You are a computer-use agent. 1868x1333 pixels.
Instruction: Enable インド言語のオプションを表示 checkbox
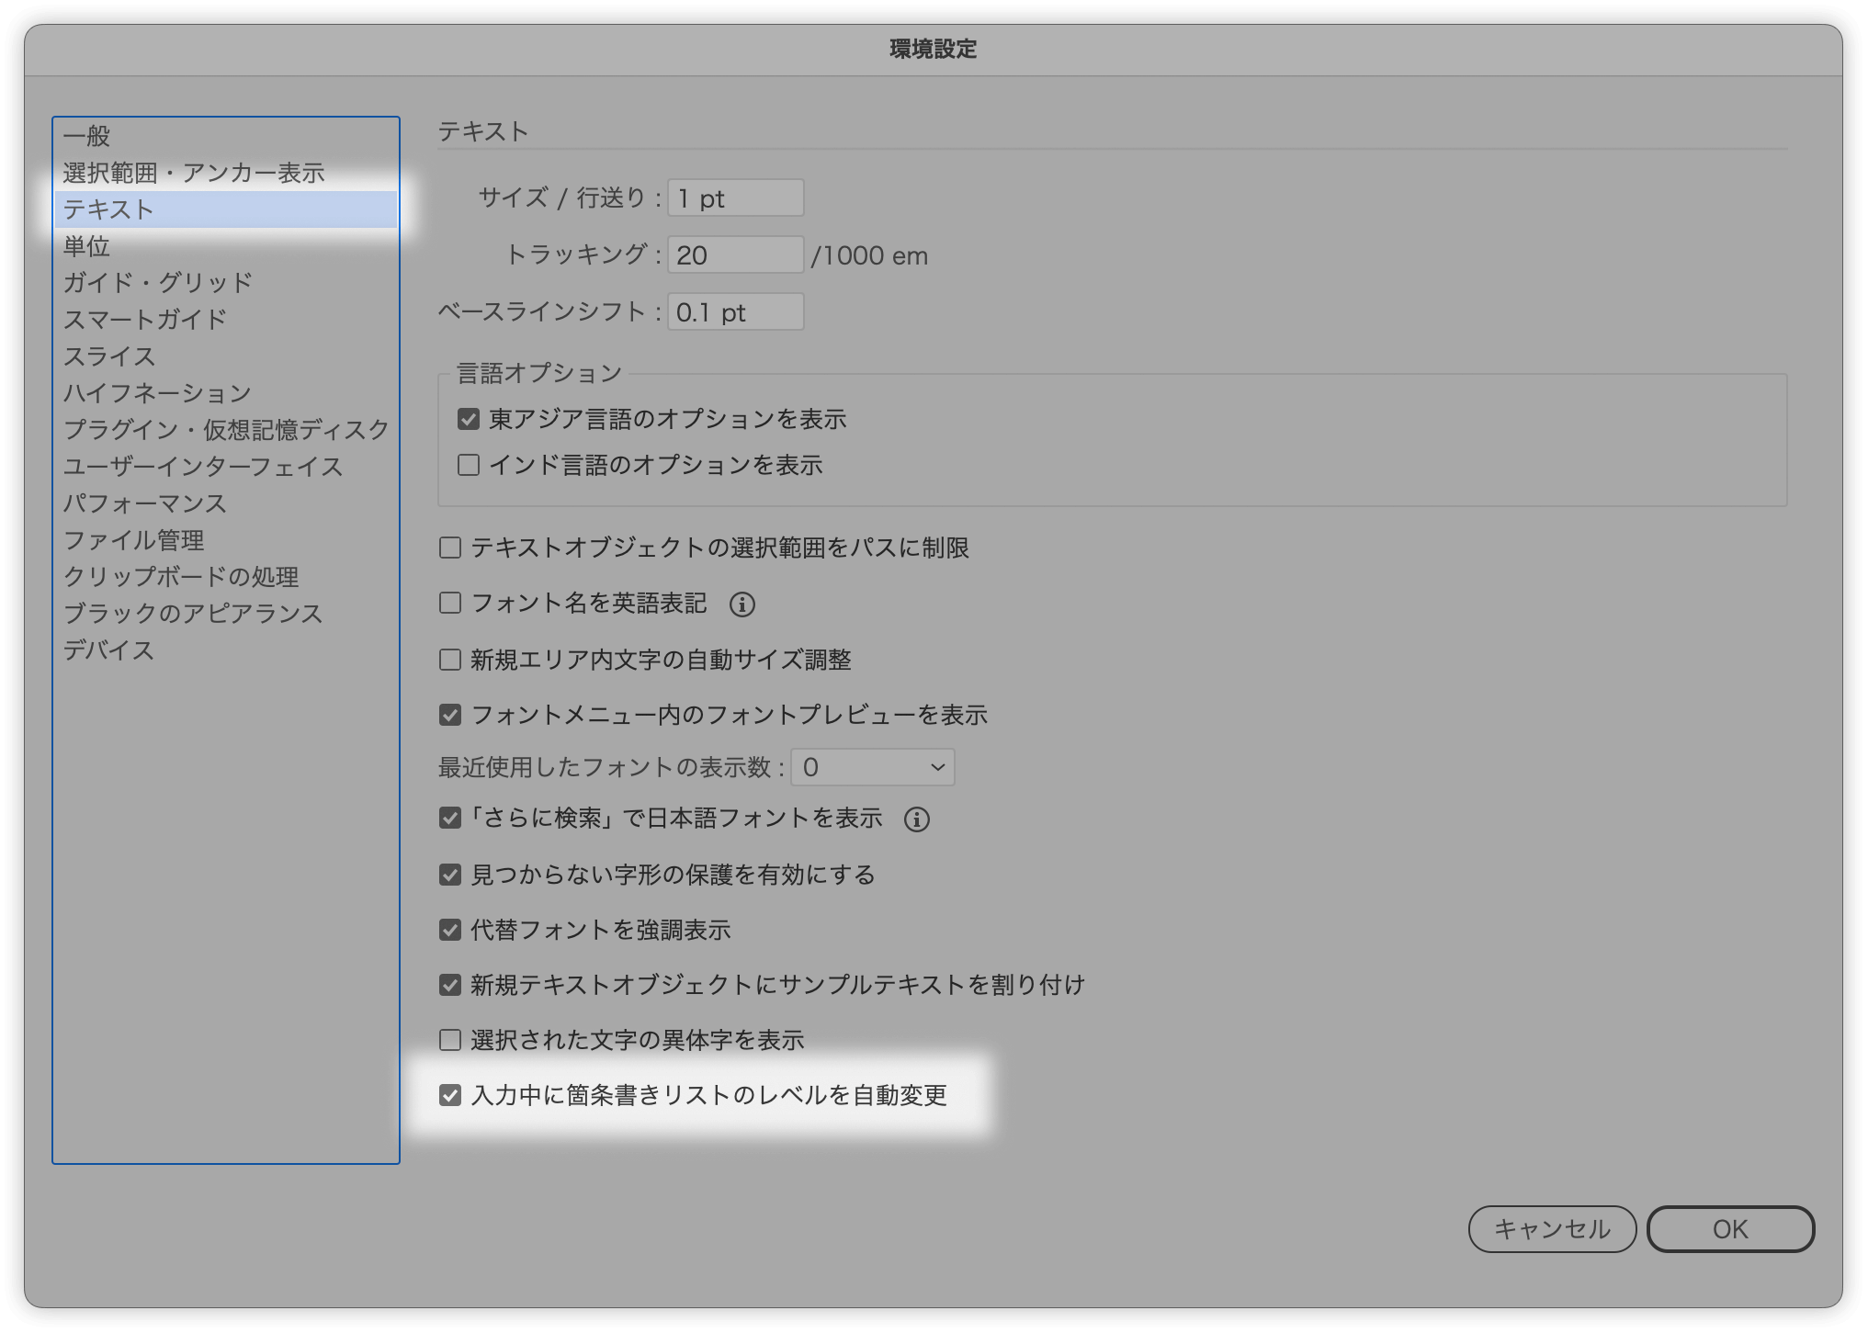coord(469,466)
